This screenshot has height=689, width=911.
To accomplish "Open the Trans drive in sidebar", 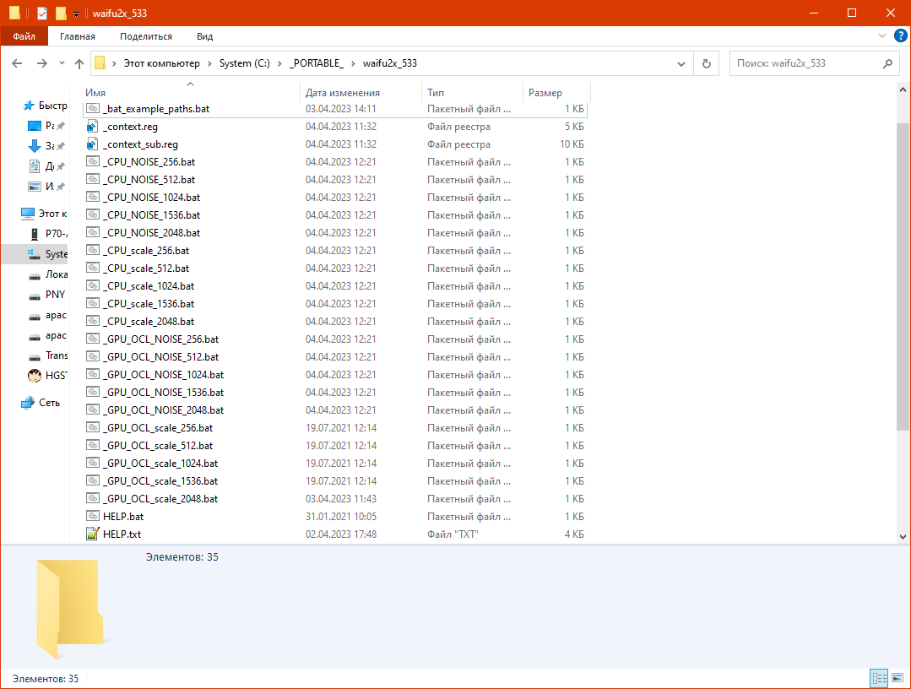I will tap(48, 355).
